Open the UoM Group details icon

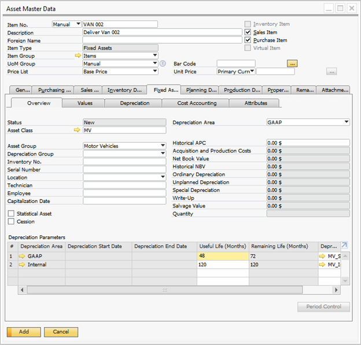(x=163, y=63)
